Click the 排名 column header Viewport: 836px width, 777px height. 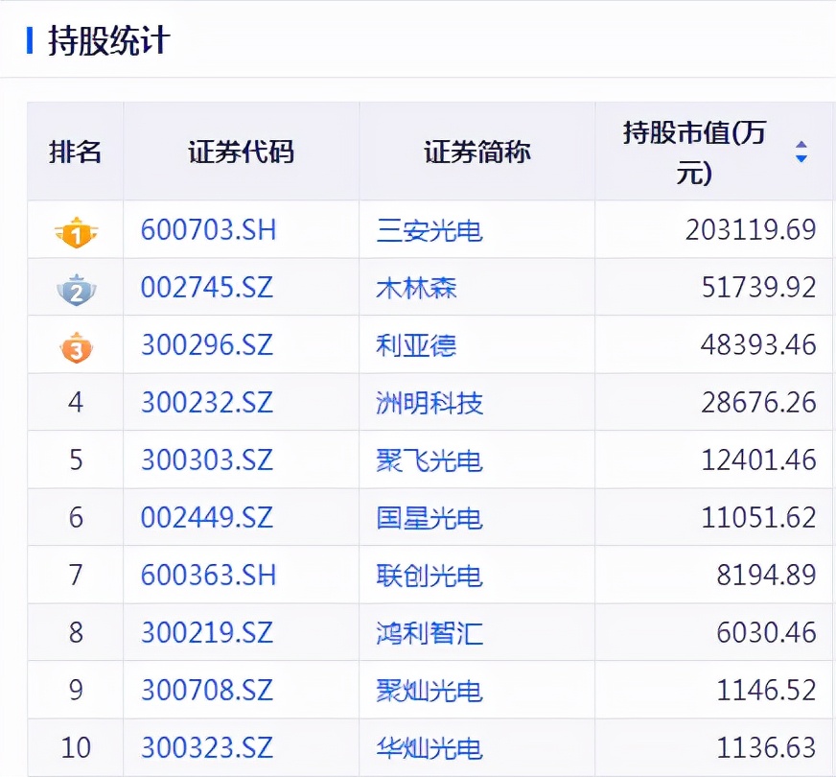point(76,152)
